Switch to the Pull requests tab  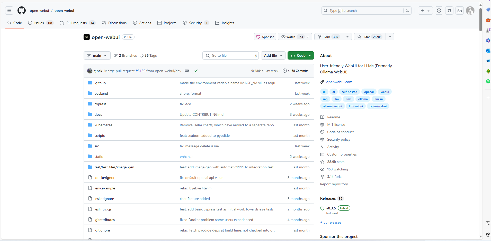click(78, 23)
